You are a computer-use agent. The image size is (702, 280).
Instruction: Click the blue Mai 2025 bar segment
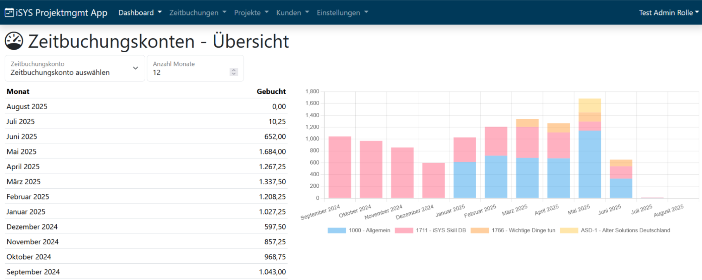590,164
